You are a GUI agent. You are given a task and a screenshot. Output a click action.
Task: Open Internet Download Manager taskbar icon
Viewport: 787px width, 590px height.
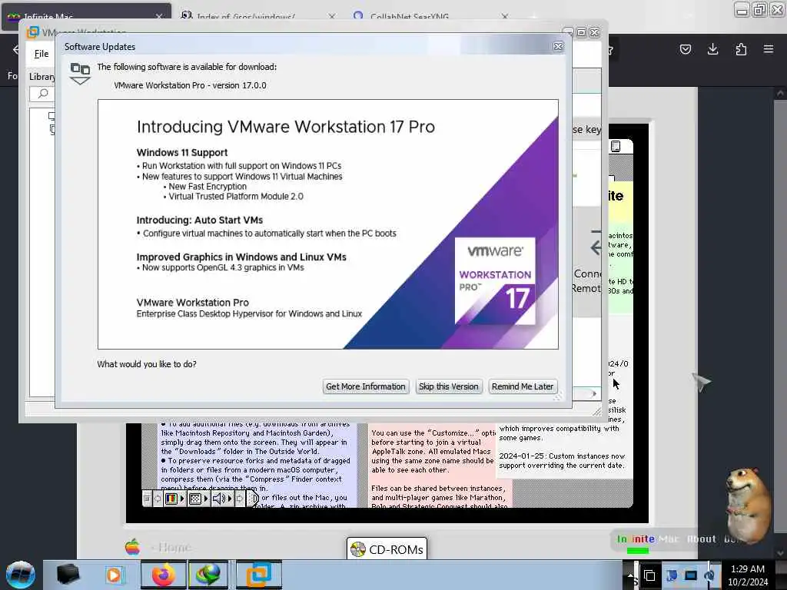[x=208, y=575]
